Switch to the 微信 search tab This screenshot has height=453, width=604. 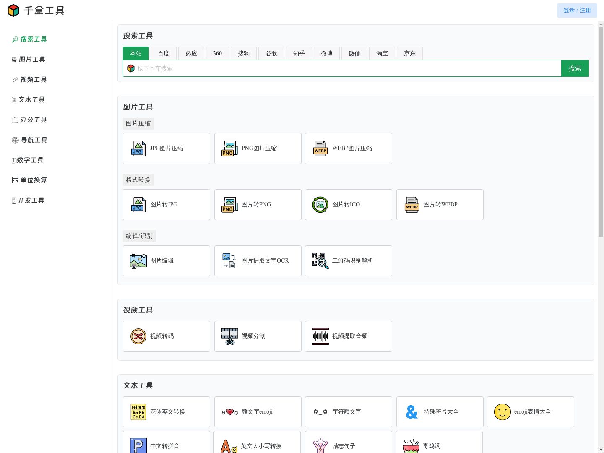pos(354,53)
